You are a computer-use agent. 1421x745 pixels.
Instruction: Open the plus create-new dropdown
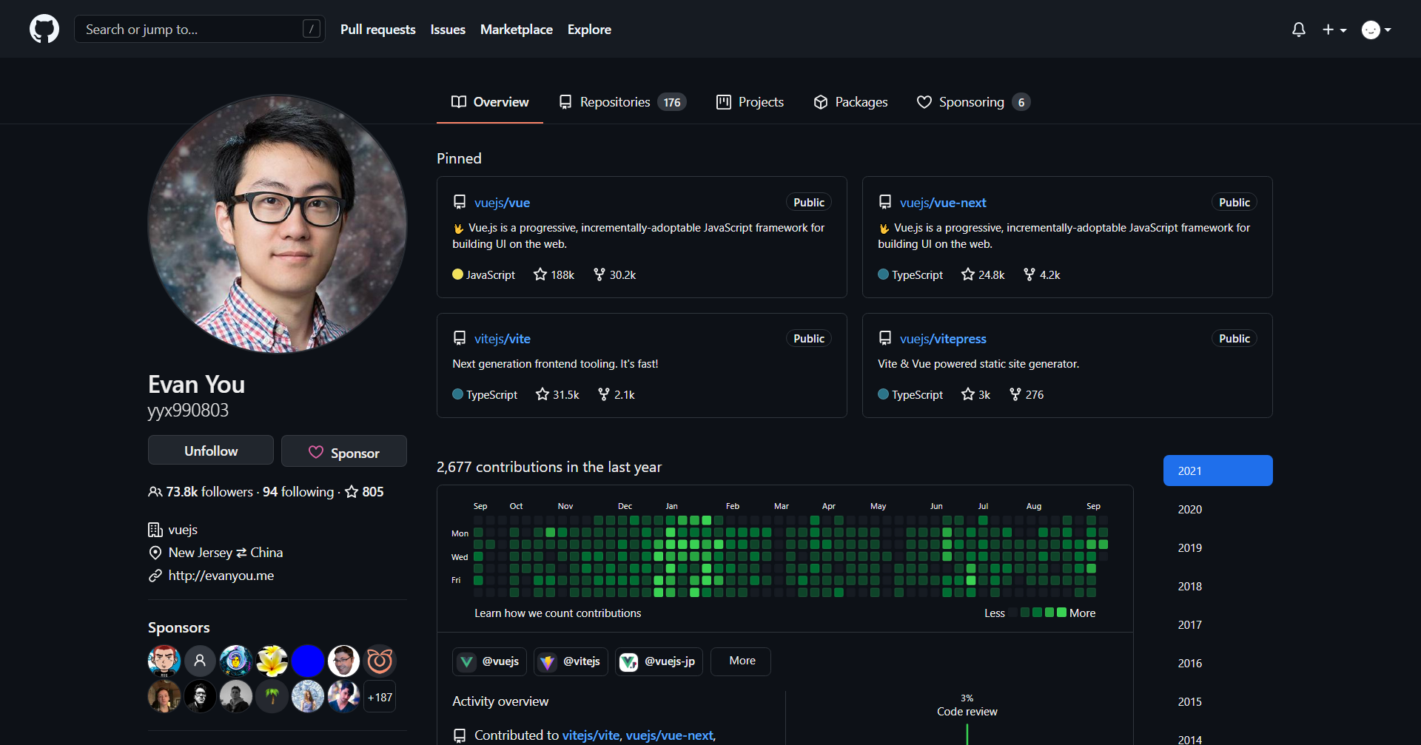click(x=1334, y=30)
